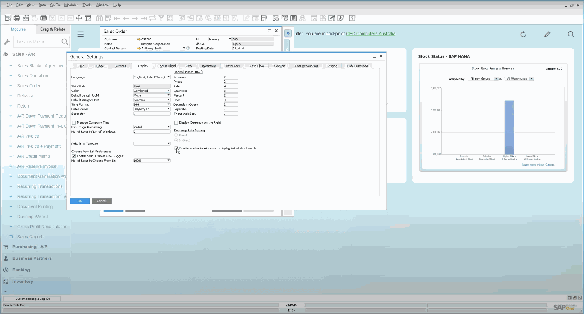Go to first data record icon
584x314 pixels.
point(117,18)
